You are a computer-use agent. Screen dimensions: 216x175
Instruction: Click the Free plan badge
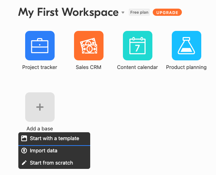[x=139, y=12]
